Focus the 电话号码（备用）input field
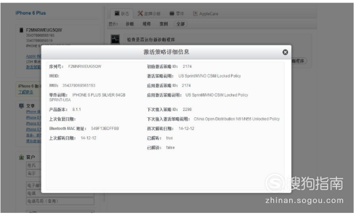The image size is (356, 218). 60,201
